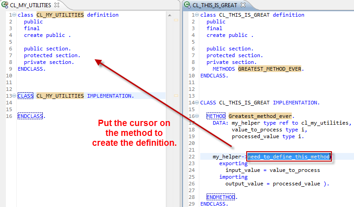Screen dimensions: 354x207
Task: Click Greatest_method_ever on line 16
Action: pyautogui.click(x=260, y=116)
